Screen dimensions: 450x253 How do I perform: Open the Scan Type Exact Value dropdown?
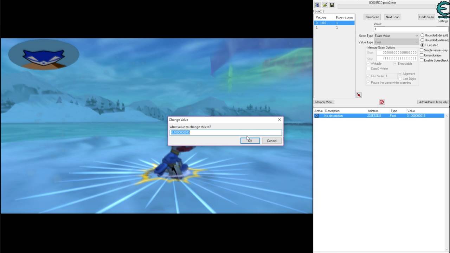pos(396,35)
